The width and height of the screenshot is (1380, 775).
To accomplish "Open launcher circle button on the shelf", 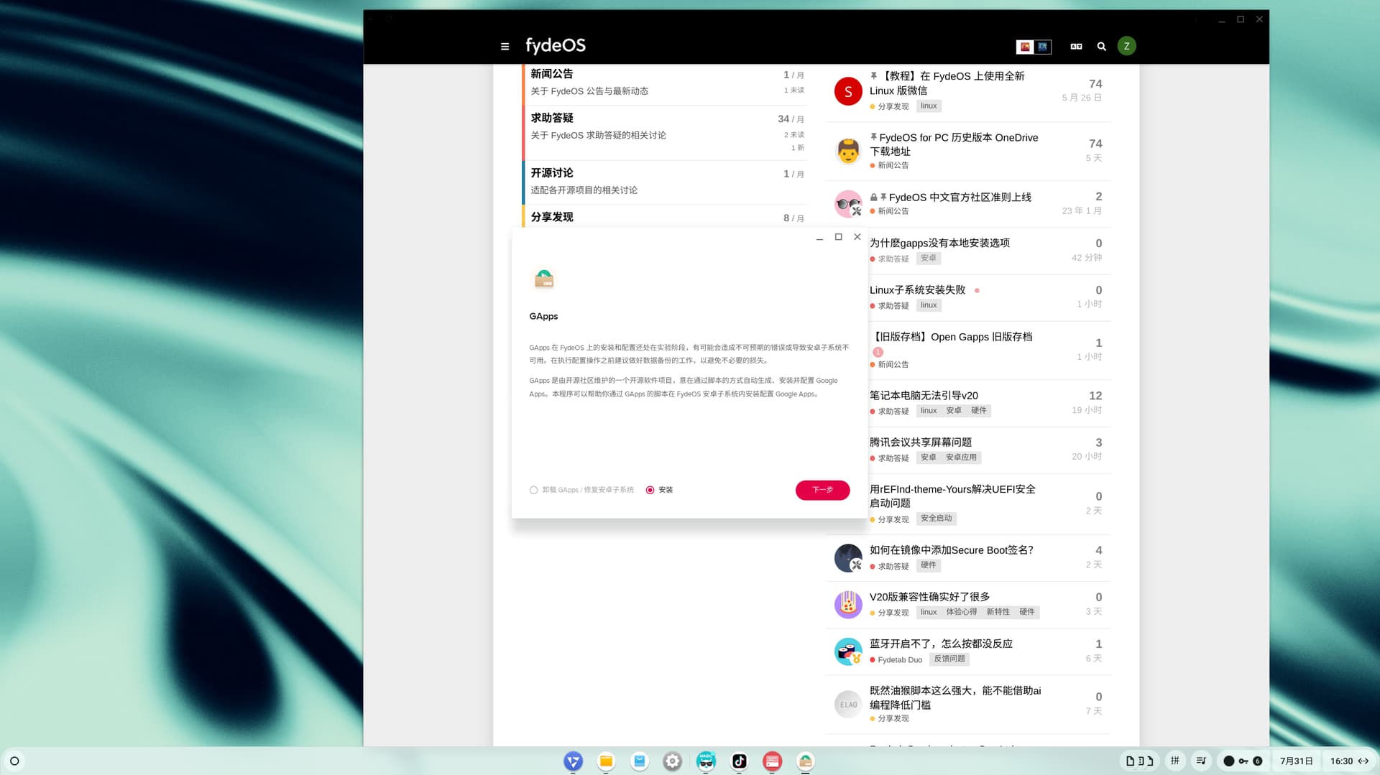I will [14, 761].
